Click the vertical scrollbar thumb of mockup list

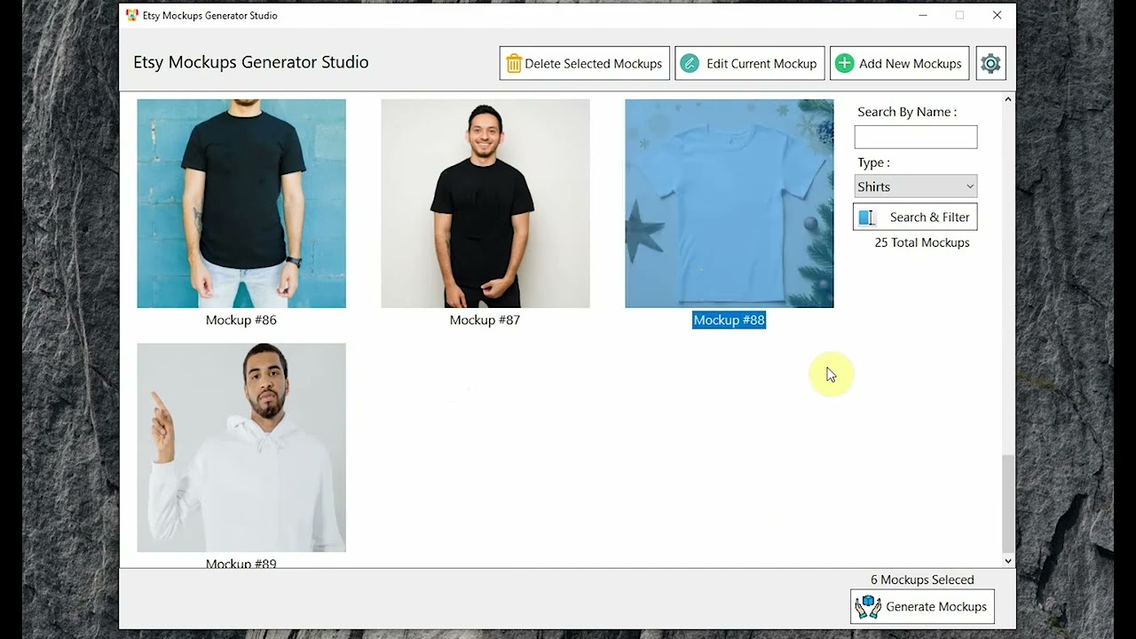[1007, 503]
